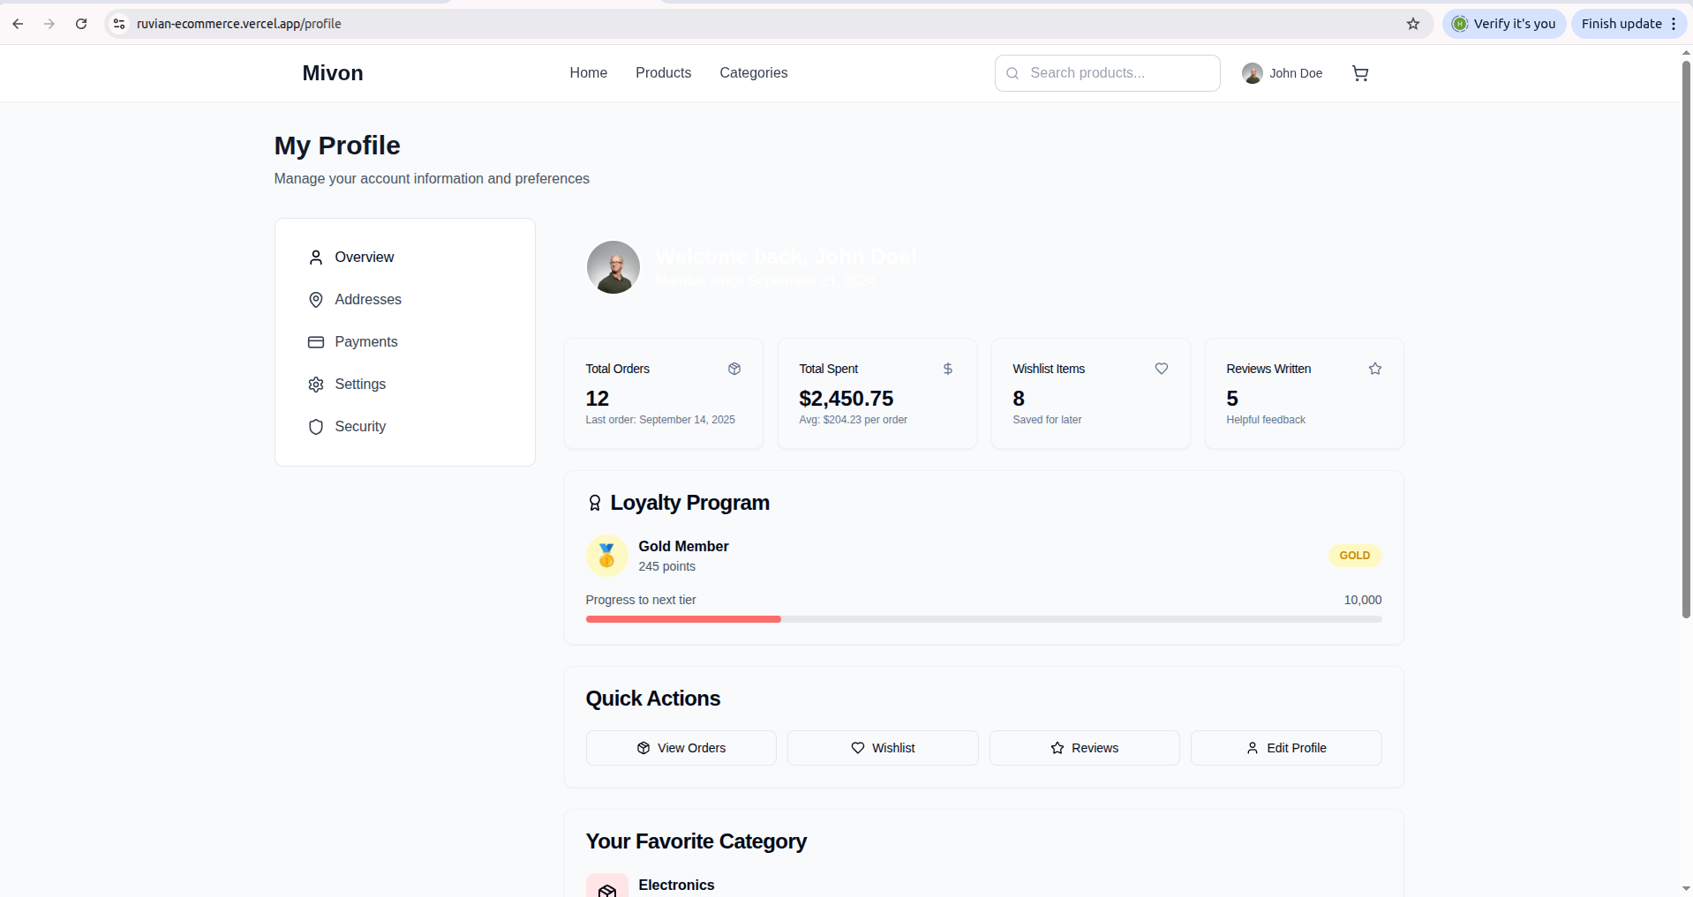Switch to the Payments sidebar tab
1693x897 pixels.
coord(405,342)
